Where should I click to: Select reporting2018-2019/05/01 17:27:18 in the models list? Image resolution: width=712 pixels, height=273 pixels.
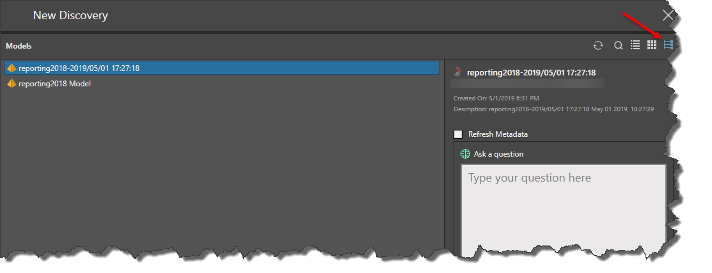coord(79,68)
